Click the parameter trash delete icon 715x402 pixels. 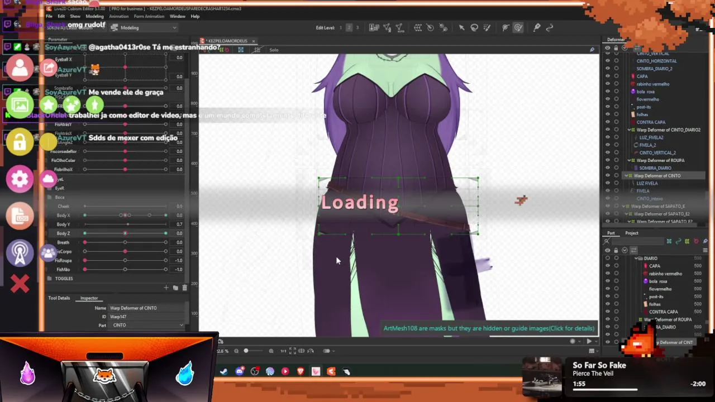(184, 288)
